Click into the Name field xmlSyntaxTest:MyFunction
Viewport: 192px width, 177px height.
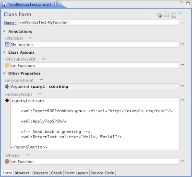pyautogui.click(x=99, y=23)
